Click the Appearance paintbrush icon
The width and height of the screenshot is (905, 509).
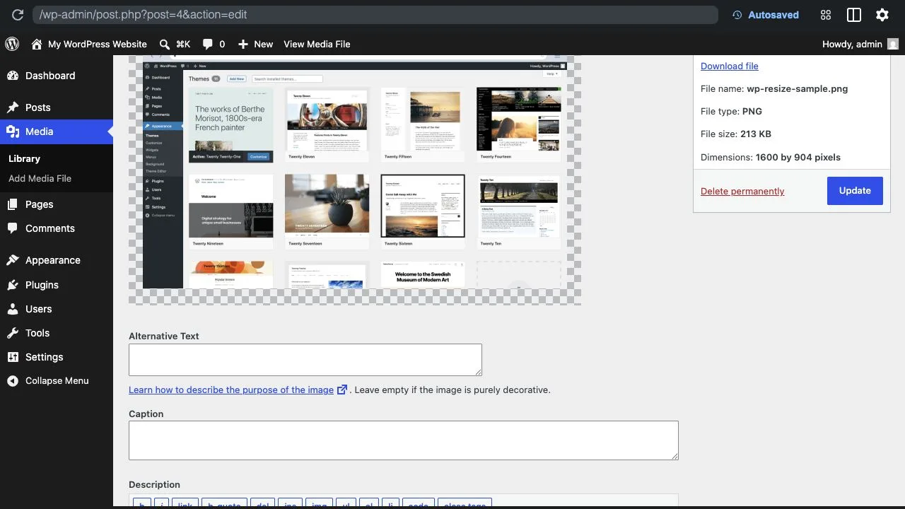click(x=13, y=260)
